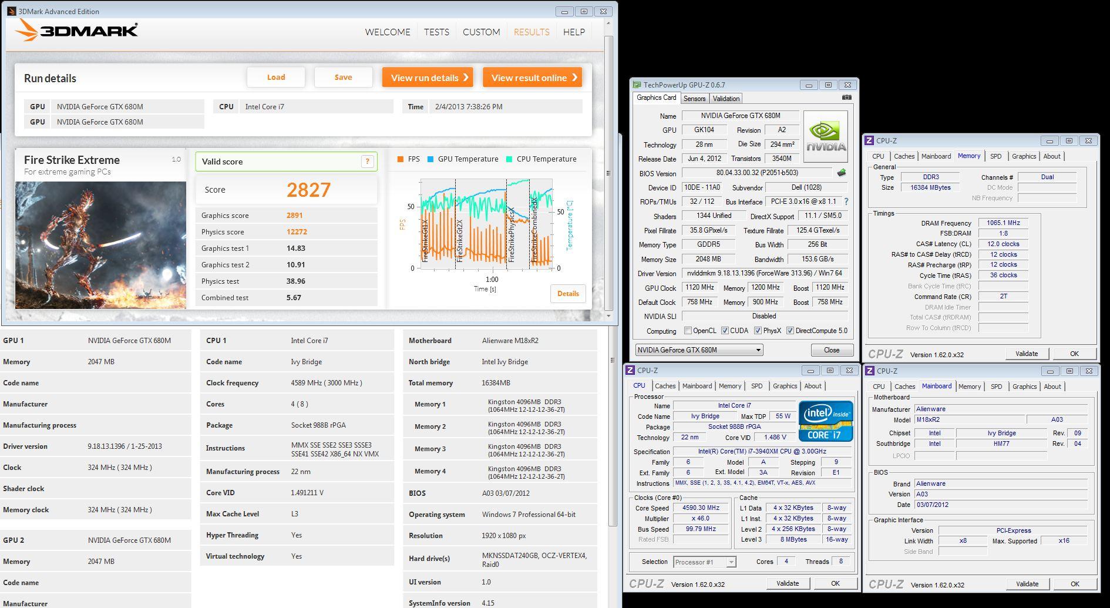This screenshot has height=608, width=1110.
Task: Open About tab in CPU-Z CPU window
Action: (x=813, y=386)
